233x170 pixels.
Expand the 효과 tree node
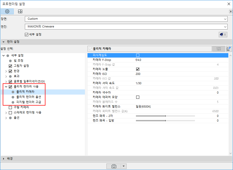(6, 76)
